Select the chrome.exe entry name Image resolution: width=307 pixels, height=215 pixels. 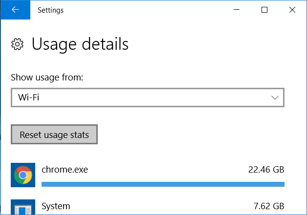point(65,170)
